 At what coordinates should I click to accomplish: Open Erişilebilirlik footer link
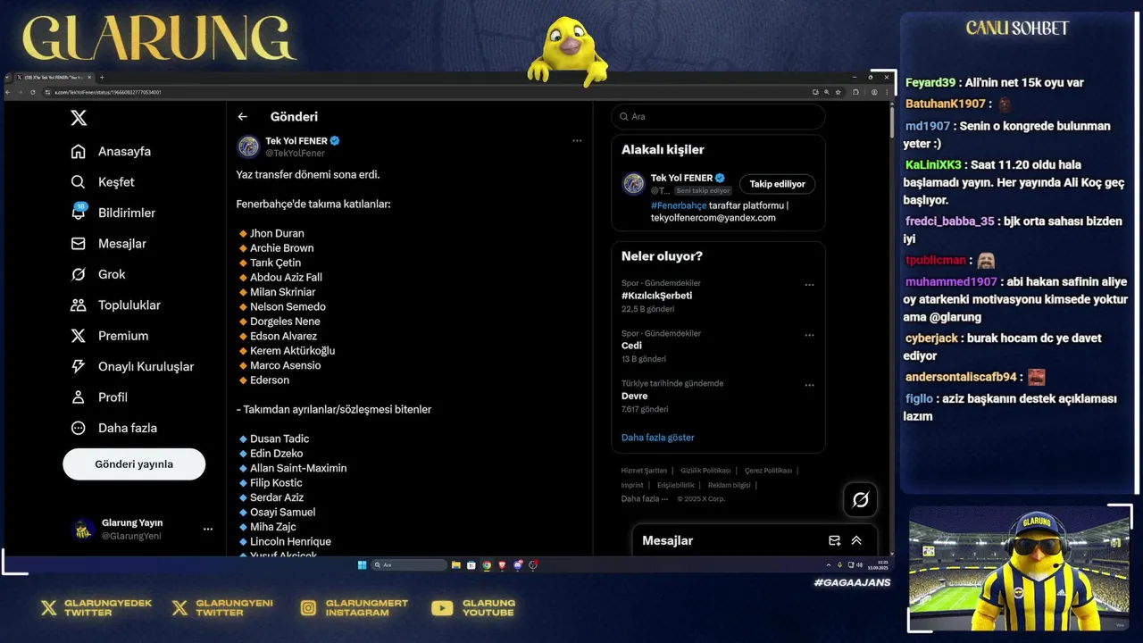[676, 486]
